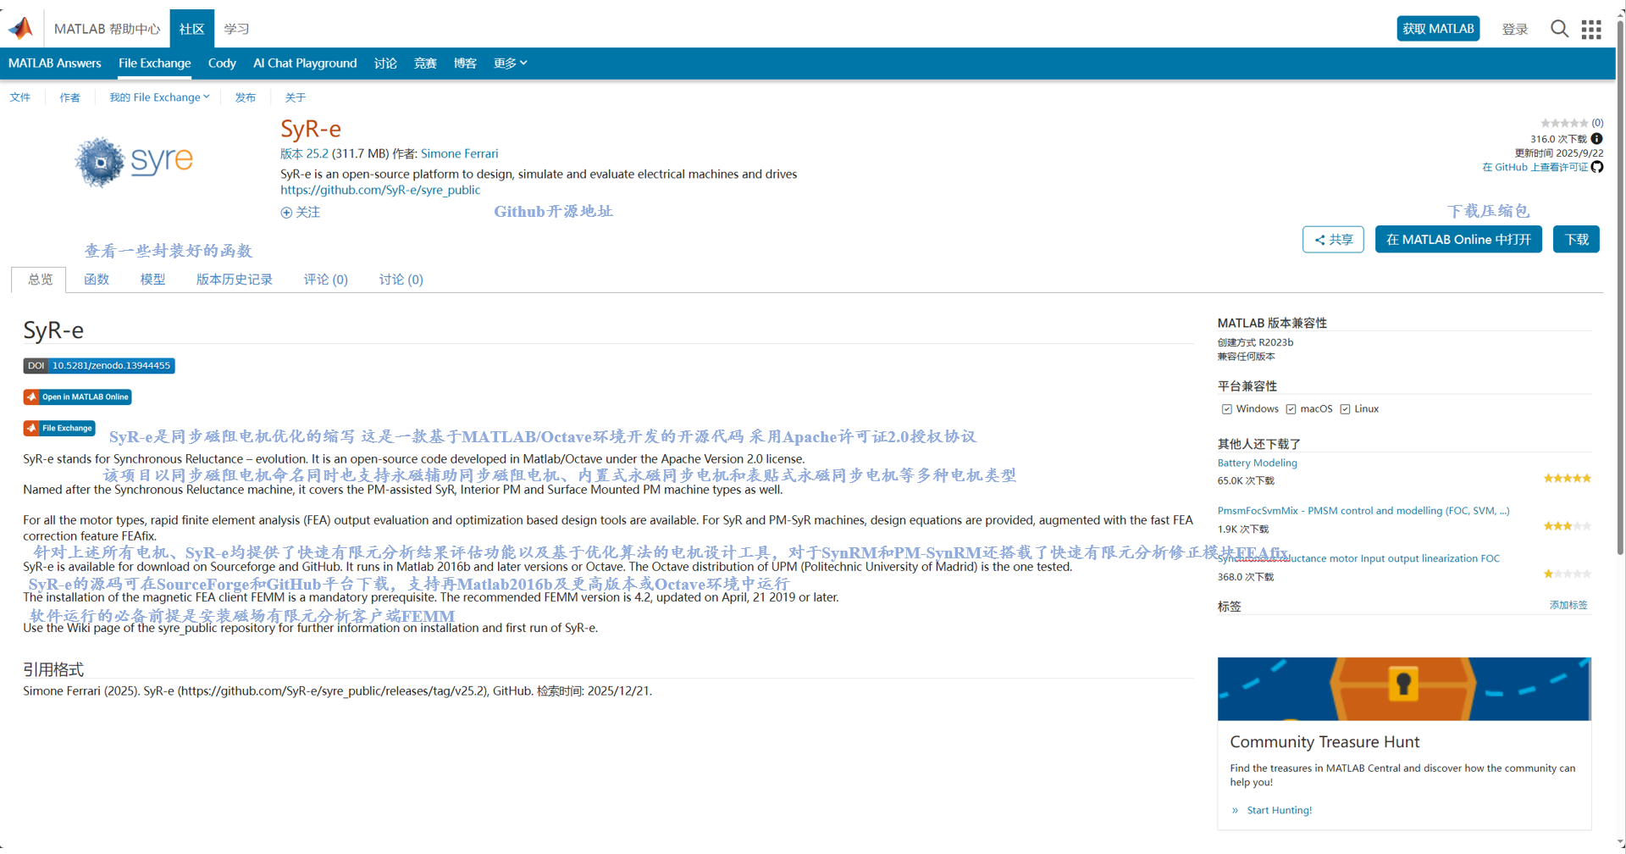Screen dimensions: 1626x854
Task: Click the one-star rating for reluctance motor FOC
Action: 1568,574
